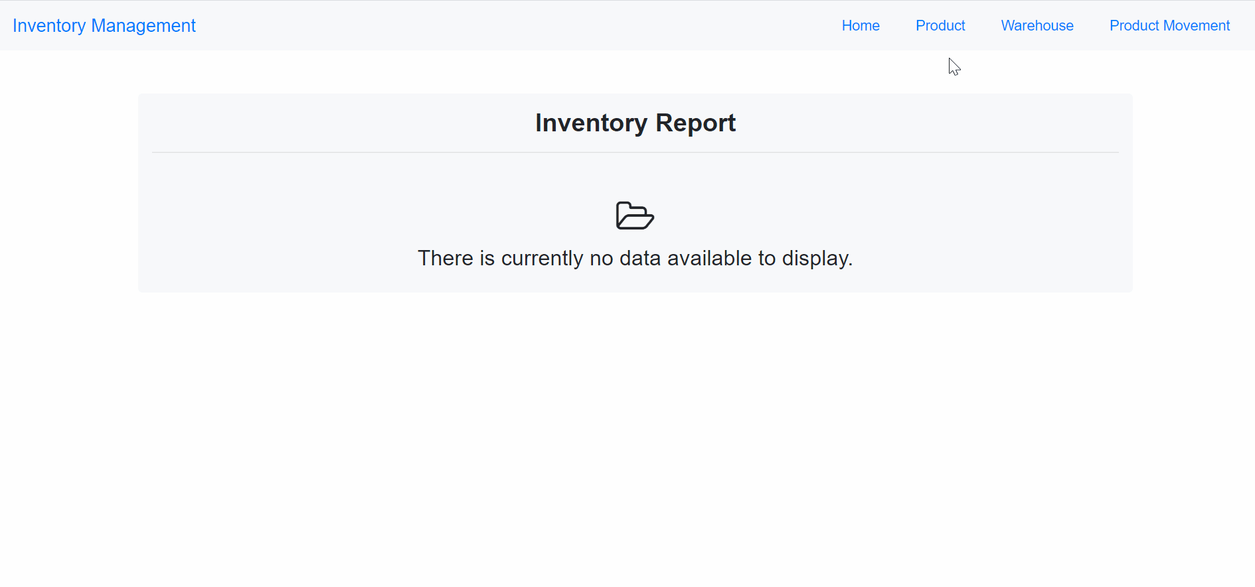Go to the Product page

click(940, 25)
